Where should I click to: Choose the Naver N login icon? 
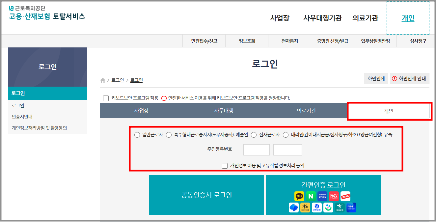click(311, 196)
